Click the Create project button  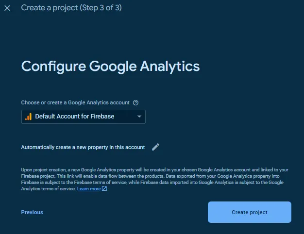point(250,212)
